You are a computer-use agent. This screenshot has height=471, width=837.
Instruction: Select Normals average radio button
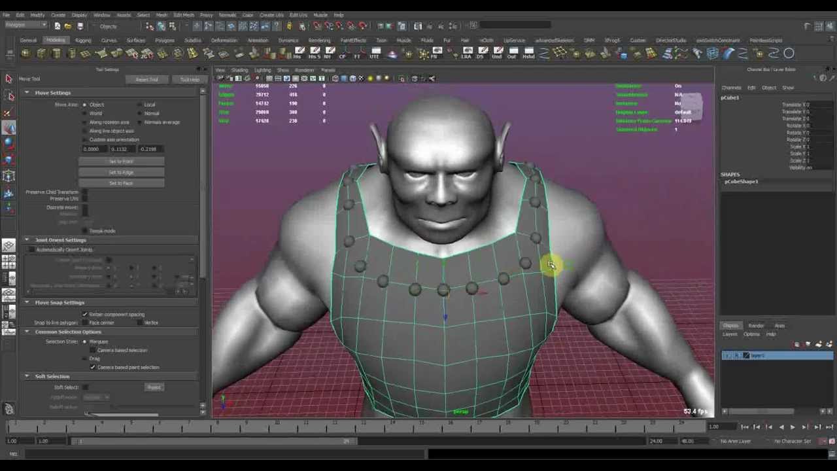(x=140, y=122)
